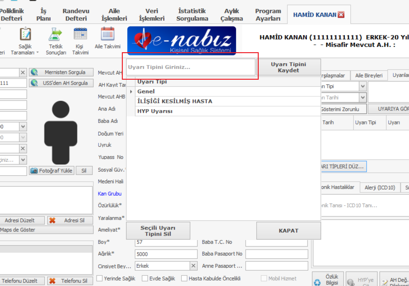
Task: Click the patient silhouette photo
Action: coord(61,133)
